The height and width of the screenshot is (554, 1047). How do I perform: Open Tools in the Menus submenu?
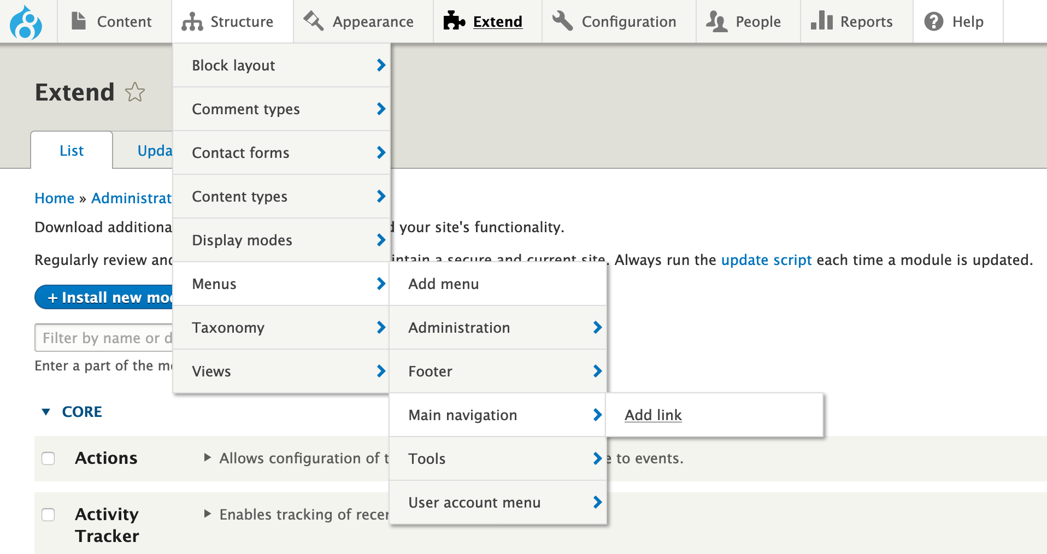click(498, 458)
